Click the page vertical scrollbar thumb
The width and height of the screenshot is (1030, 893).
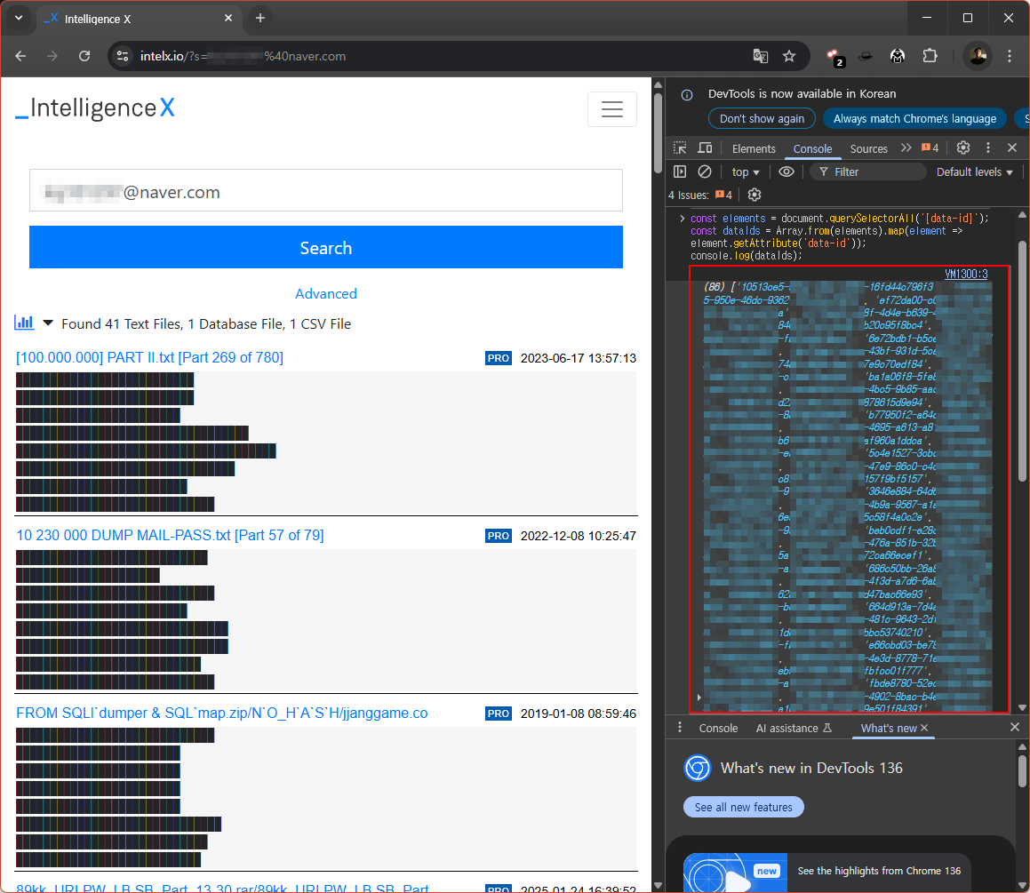point(659,132)
